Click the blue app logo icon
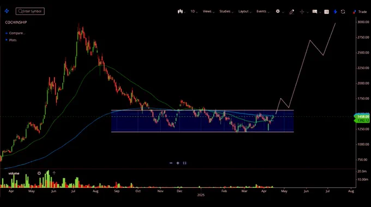Image resolution: width=371 pixels, height=207 pixels. [7, 11]
